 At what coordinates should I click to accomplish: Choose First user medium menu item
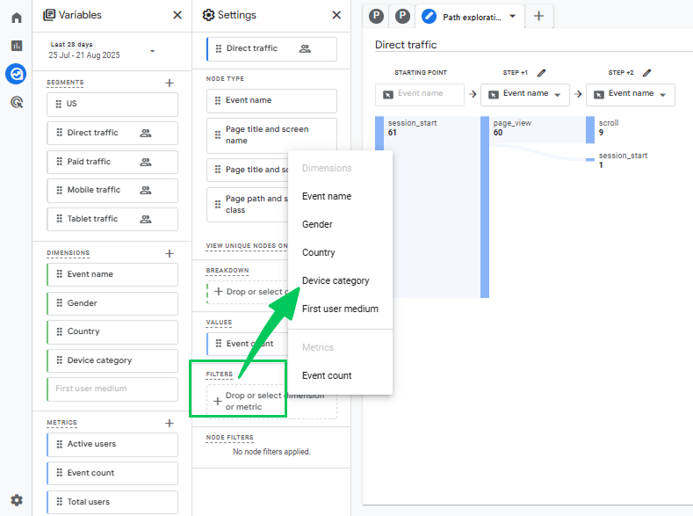pyautogui.click(x=340, y=309)
